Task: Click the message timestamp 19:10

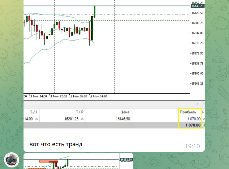Action: (x=192, y=146)
